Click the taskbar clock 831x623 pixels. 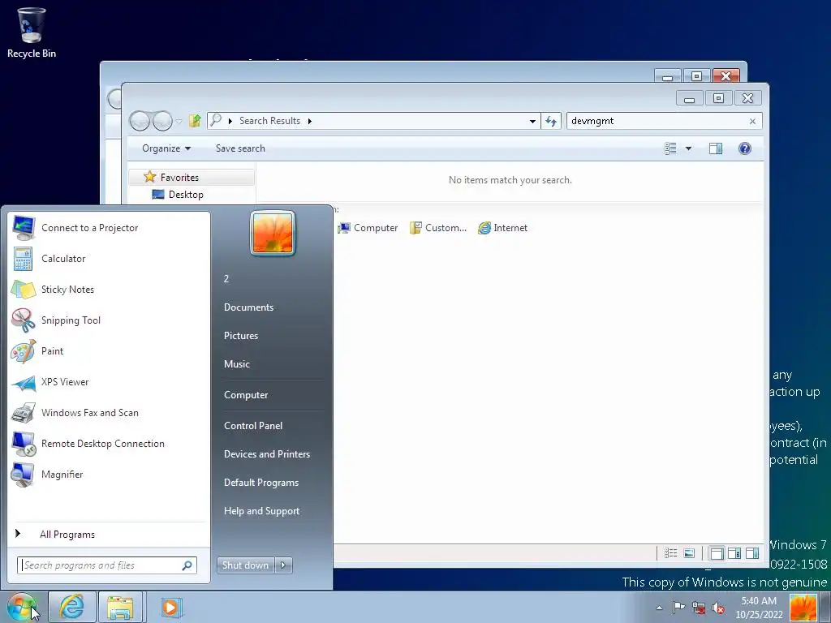tap(759, 608)
